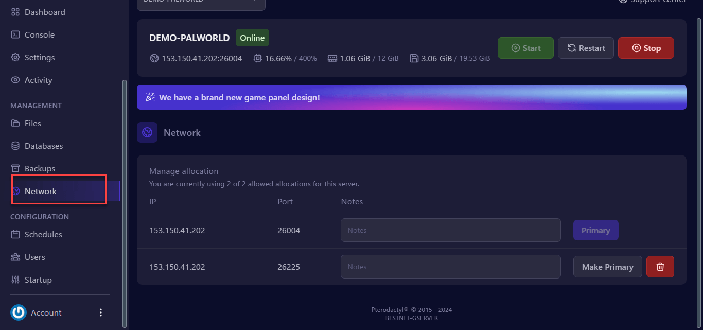Click the DEMO-PALWORLD server name
The width and height of the screenshot is (703, 330).
pyautogui.click(x=189, y=38)
